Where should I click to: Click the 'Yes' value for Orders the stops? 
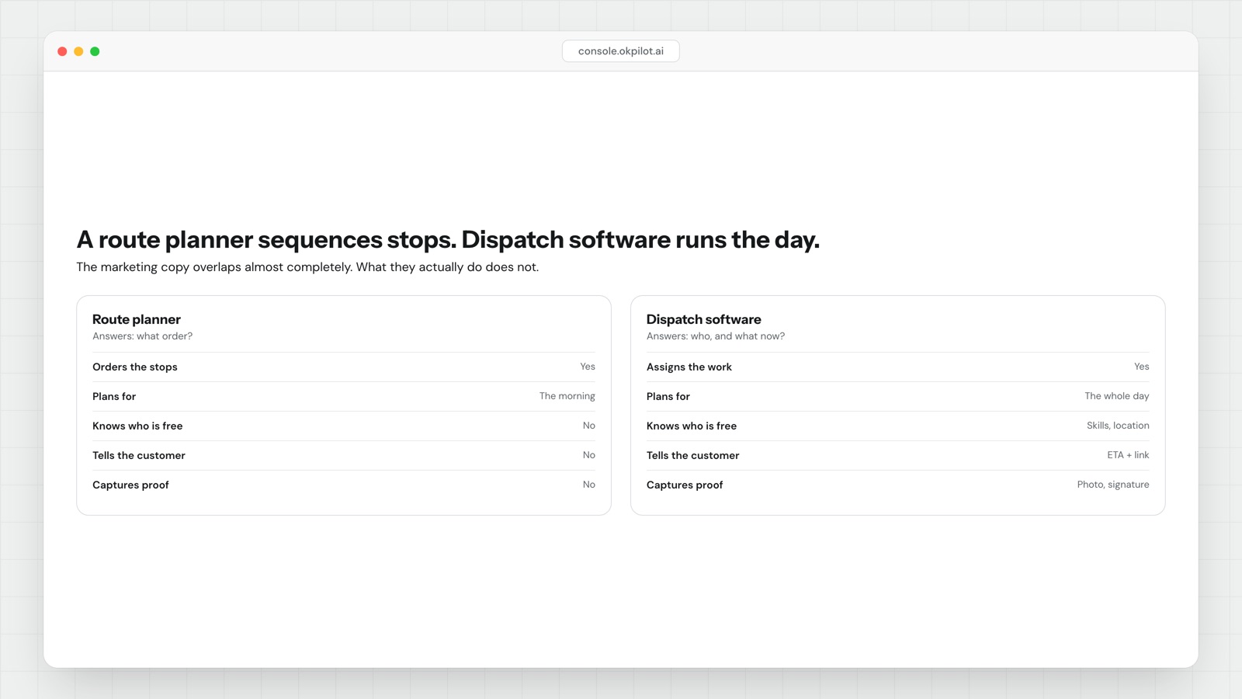pos(588,367)
